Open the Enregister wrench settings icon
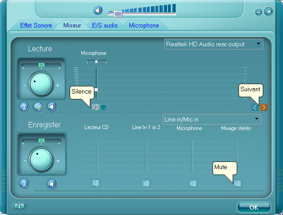This screenshot has height=215, width=283. tap(24, 183)
